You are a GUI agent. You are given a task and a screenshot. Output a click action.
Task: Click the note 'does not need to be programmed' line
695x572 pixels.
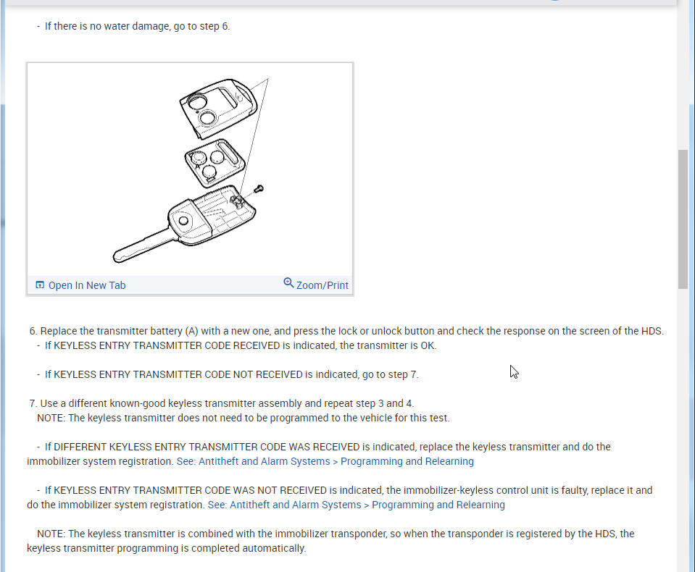[x=244, y=418]
